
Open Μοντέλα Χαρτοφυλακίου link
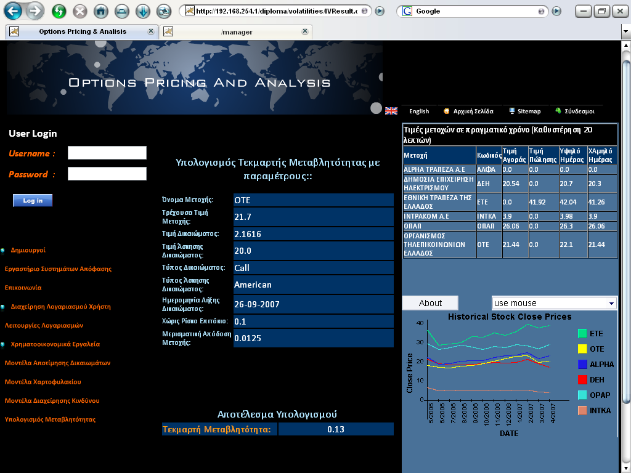43,382
